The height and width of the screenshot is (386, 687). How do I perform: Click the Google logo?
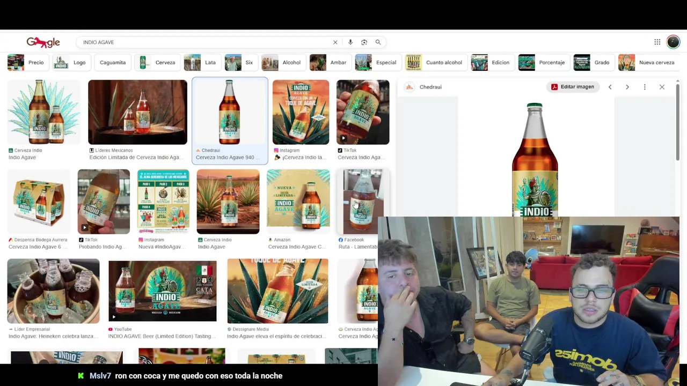point(43,42)
